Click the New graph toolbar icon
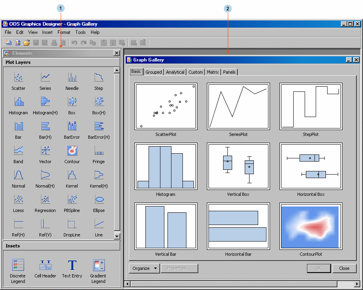The height and width of the screenshot is (290, 363). tap(9, 42)
